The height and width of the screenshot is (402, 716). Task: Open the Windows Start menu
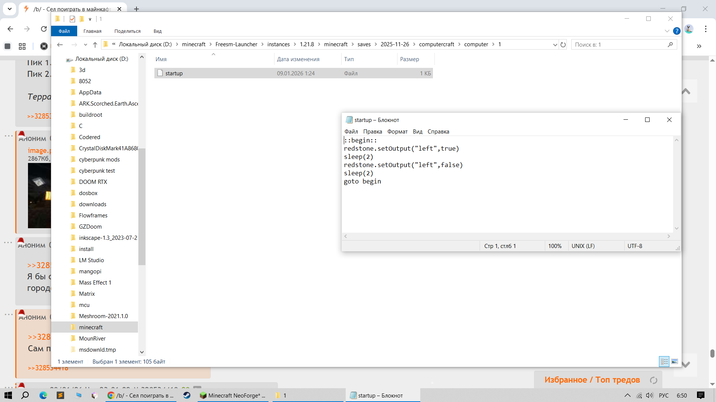pyautogui.click(x=8, y=395)
